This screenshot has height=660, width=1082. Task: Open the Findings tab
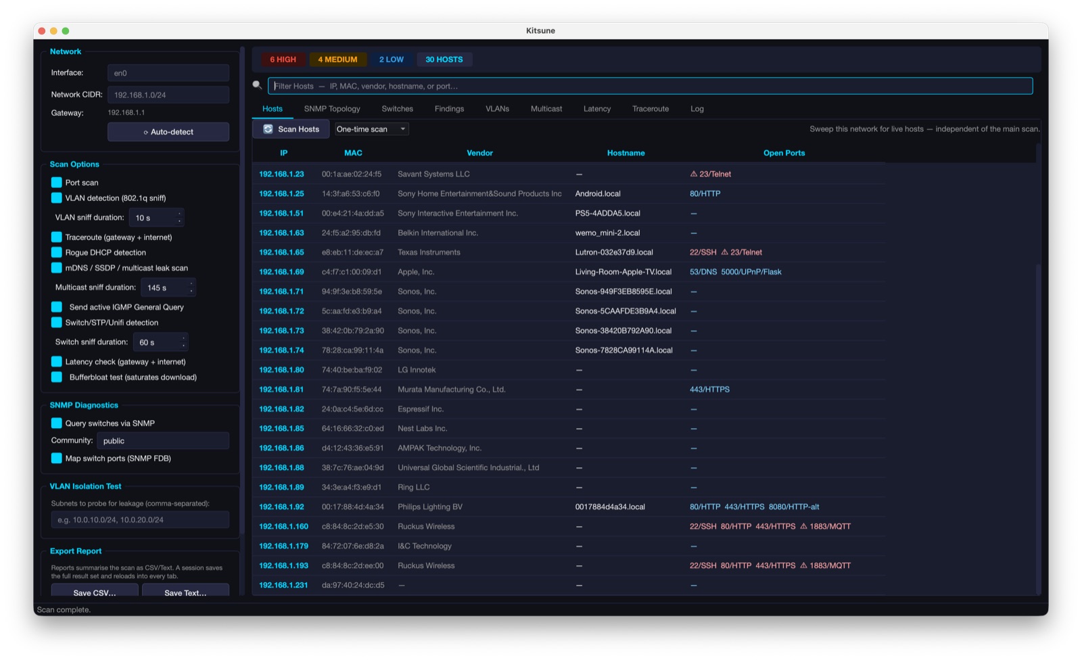pyautogui.click(x=449, y=109)
